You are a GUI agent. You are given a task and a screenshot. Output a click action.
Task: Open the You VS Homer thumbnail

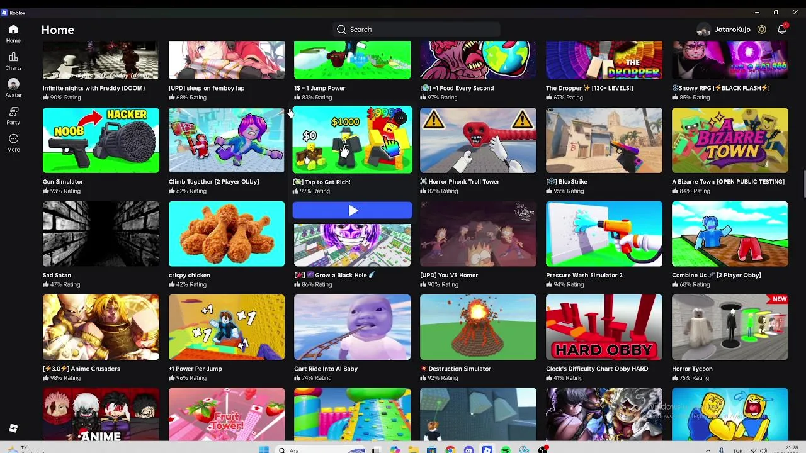tap(478, 234)
